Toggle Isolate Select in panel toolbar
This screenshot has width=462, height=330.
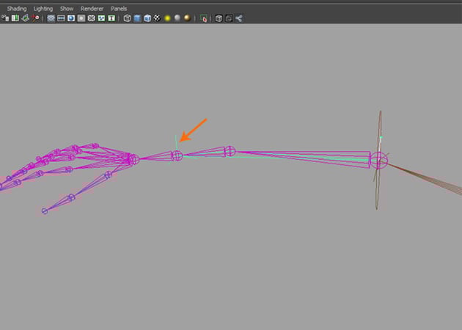(204, 18)
